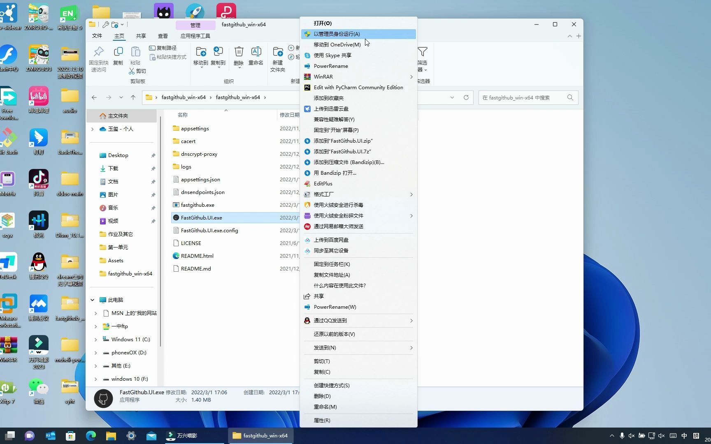This screenshot has width=711, height=444.
Task: Expand 使用火绒安全粉碎文件 submenu
Action: pyautogui.click(x=411, y=216)
